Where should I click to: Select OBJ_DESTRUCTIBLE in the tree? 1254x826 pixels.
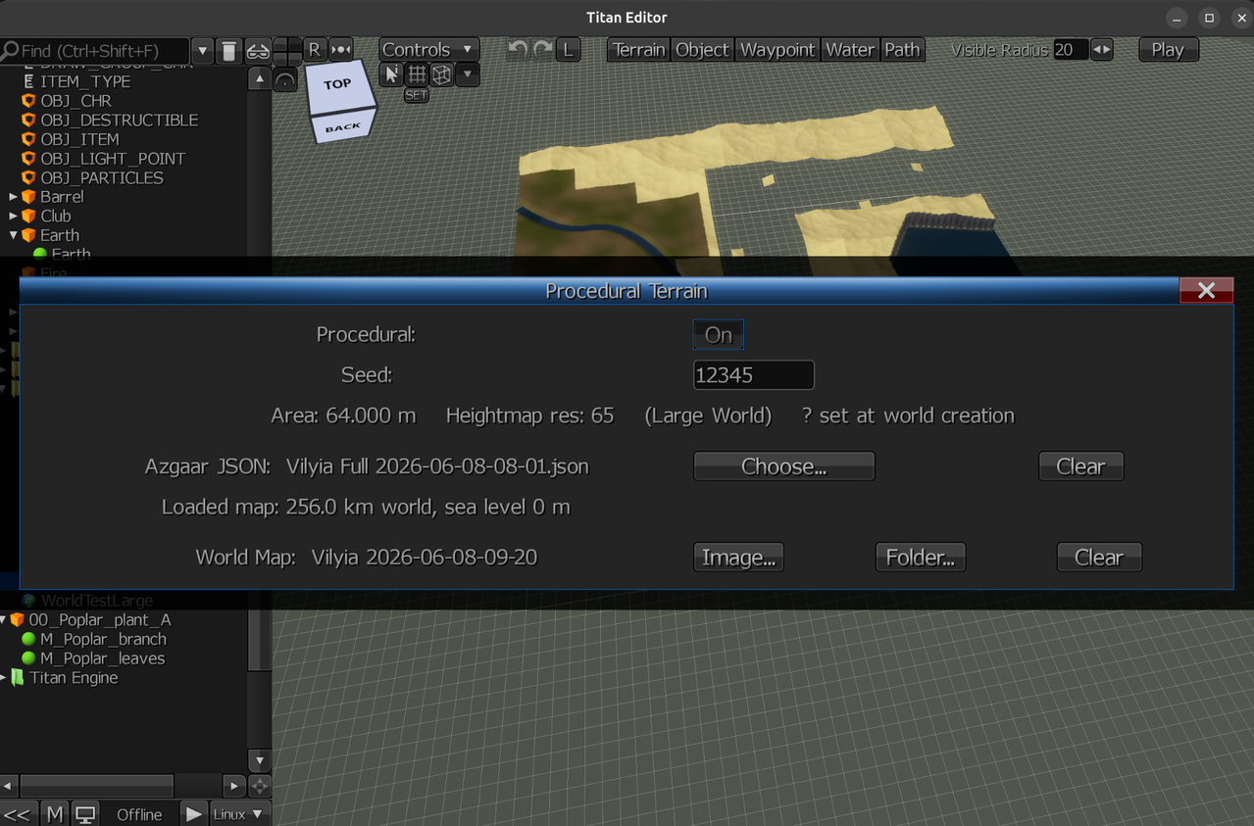coord(119,121)
